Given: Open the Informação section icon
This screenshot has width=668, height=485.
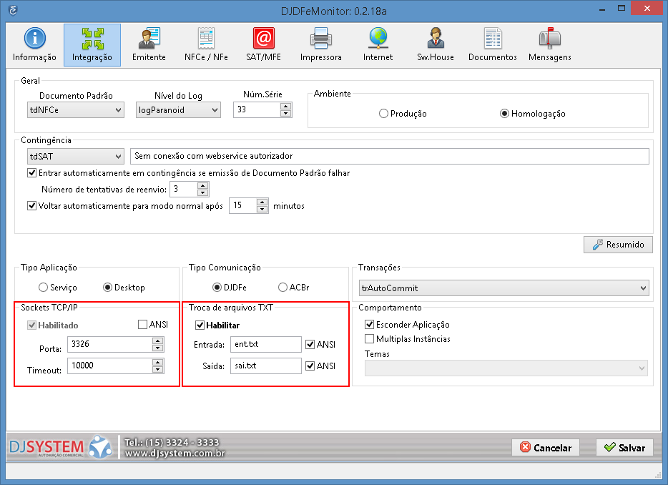Looking at the screenshot, I should [x=34, y=39].
